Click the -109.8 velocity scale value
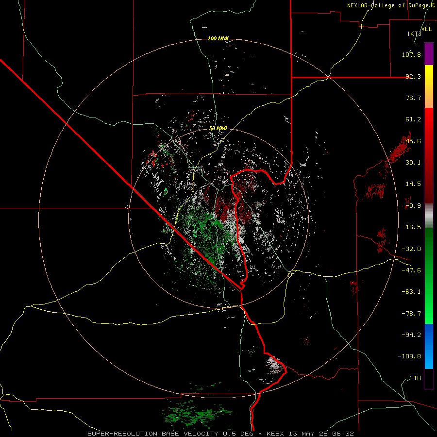This screenshot has width=437, height=437. coord(409,356)
